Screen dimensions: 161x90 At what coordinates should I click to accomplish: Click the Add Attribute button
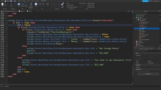tap(148, 74)
